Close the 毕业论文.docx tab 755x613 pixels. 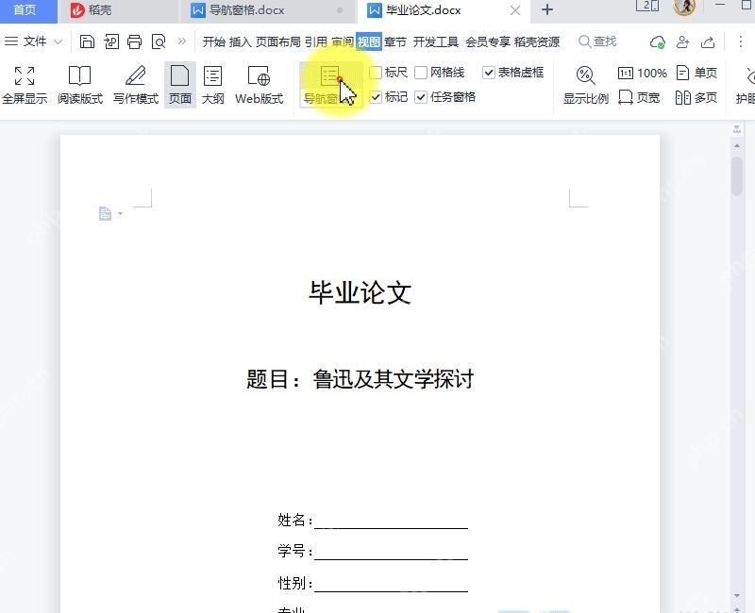click(515, 10)
